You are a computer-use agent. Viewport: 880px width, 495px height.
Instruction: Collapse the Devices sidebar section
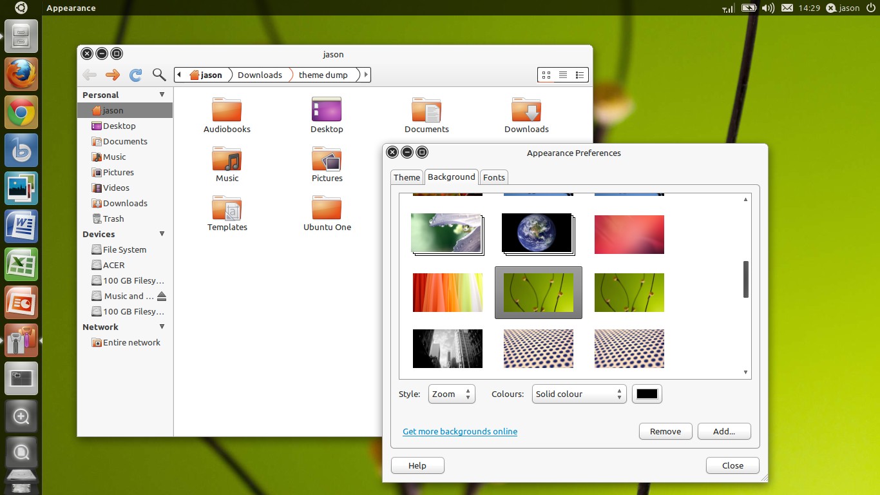tap(162, 234)
